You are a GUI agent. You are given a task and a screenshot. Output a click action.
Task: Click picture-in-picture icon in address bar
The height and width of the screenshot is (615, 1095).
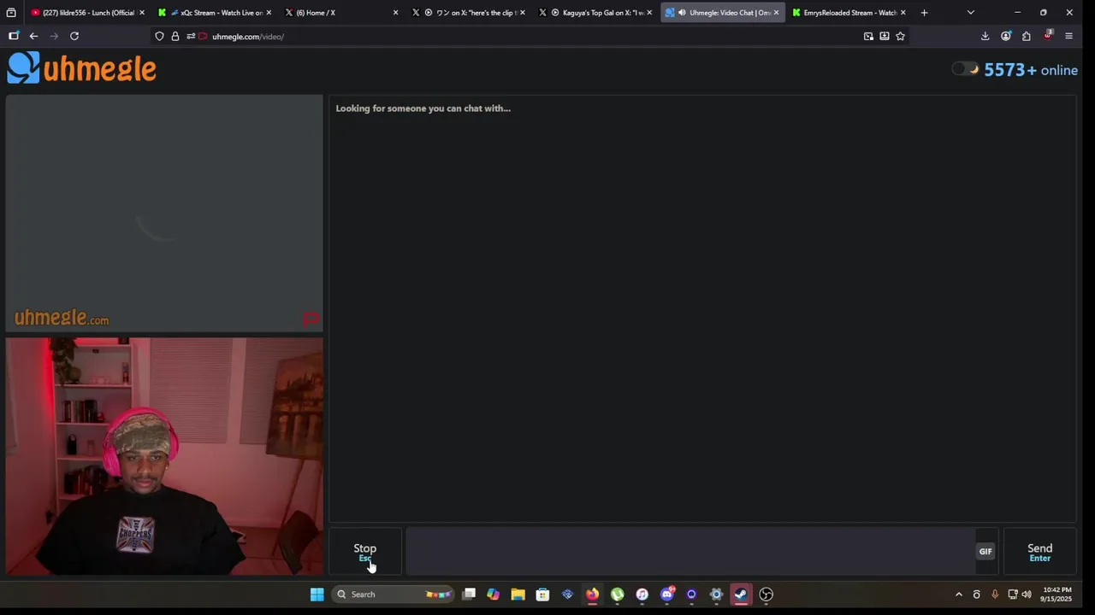(868, 36)
